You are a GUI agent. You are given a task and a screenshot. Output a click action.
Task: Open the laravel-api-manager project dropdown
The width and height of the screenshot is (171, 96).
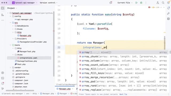pos(25,3)
